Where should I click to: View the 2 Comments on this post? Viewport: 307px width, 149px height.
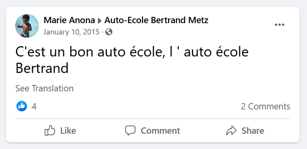click(265, 107)
